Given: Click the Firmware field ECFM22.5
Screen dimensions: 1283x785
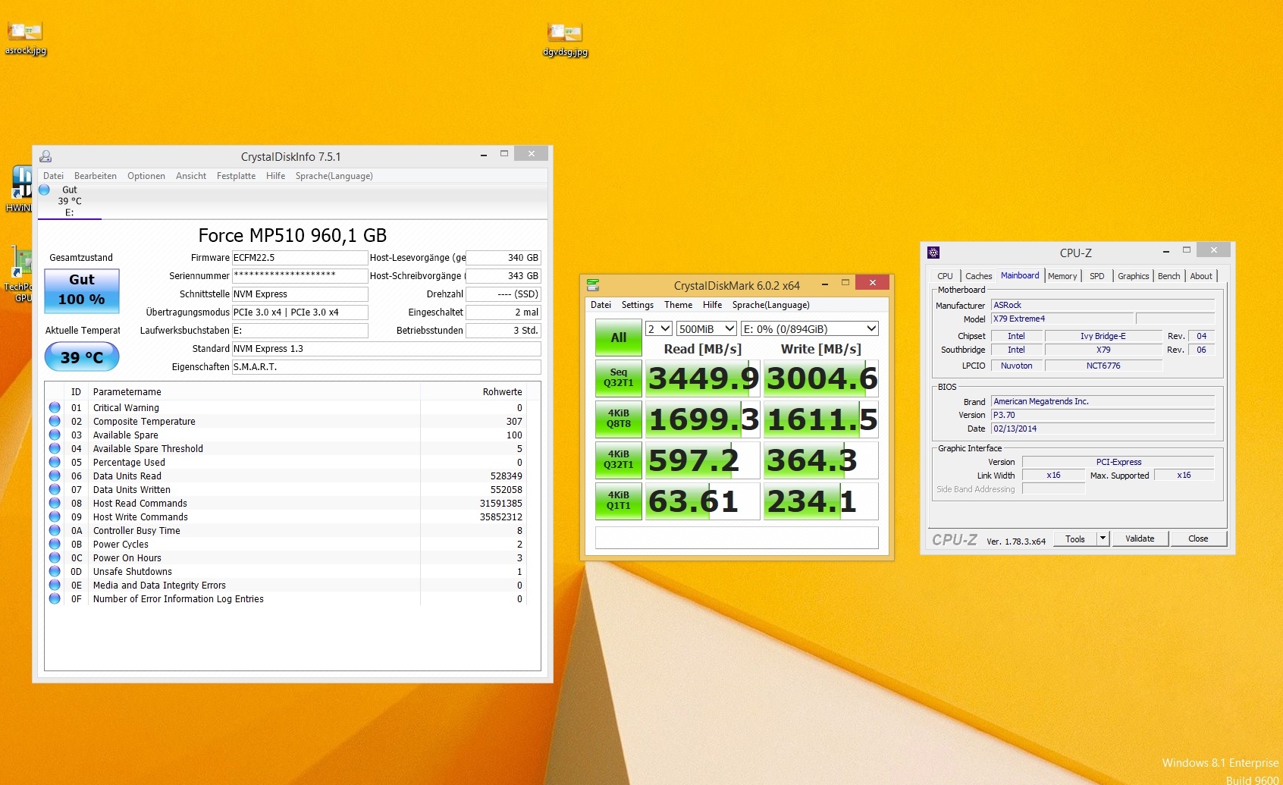Looking at the screenshot, I should pyautogui.click(x=300, y=258).
